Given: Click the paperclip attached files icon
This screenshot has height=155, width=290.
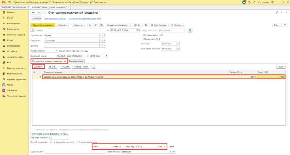Looking at the screenshot, I should pyautogui.click(x=95, y=25).
